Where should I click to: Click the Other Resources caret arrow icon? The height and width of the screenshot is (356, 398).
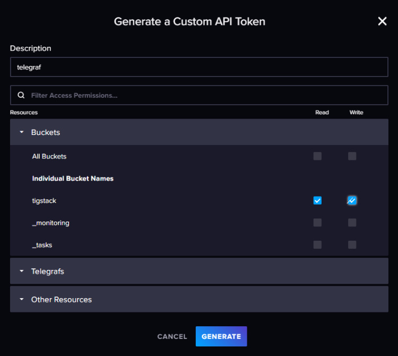click(x=22, y=299)
